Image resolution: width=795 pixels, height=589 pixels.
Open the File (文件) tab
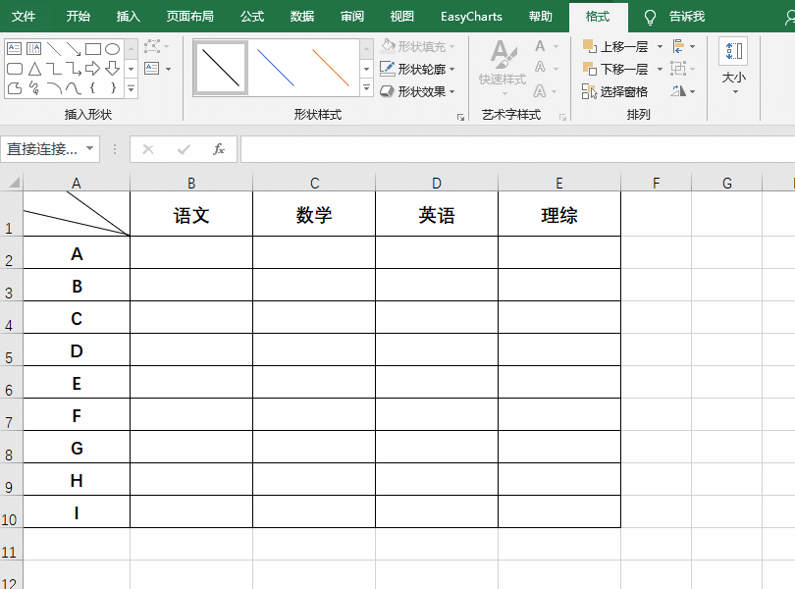coord(24,17)
